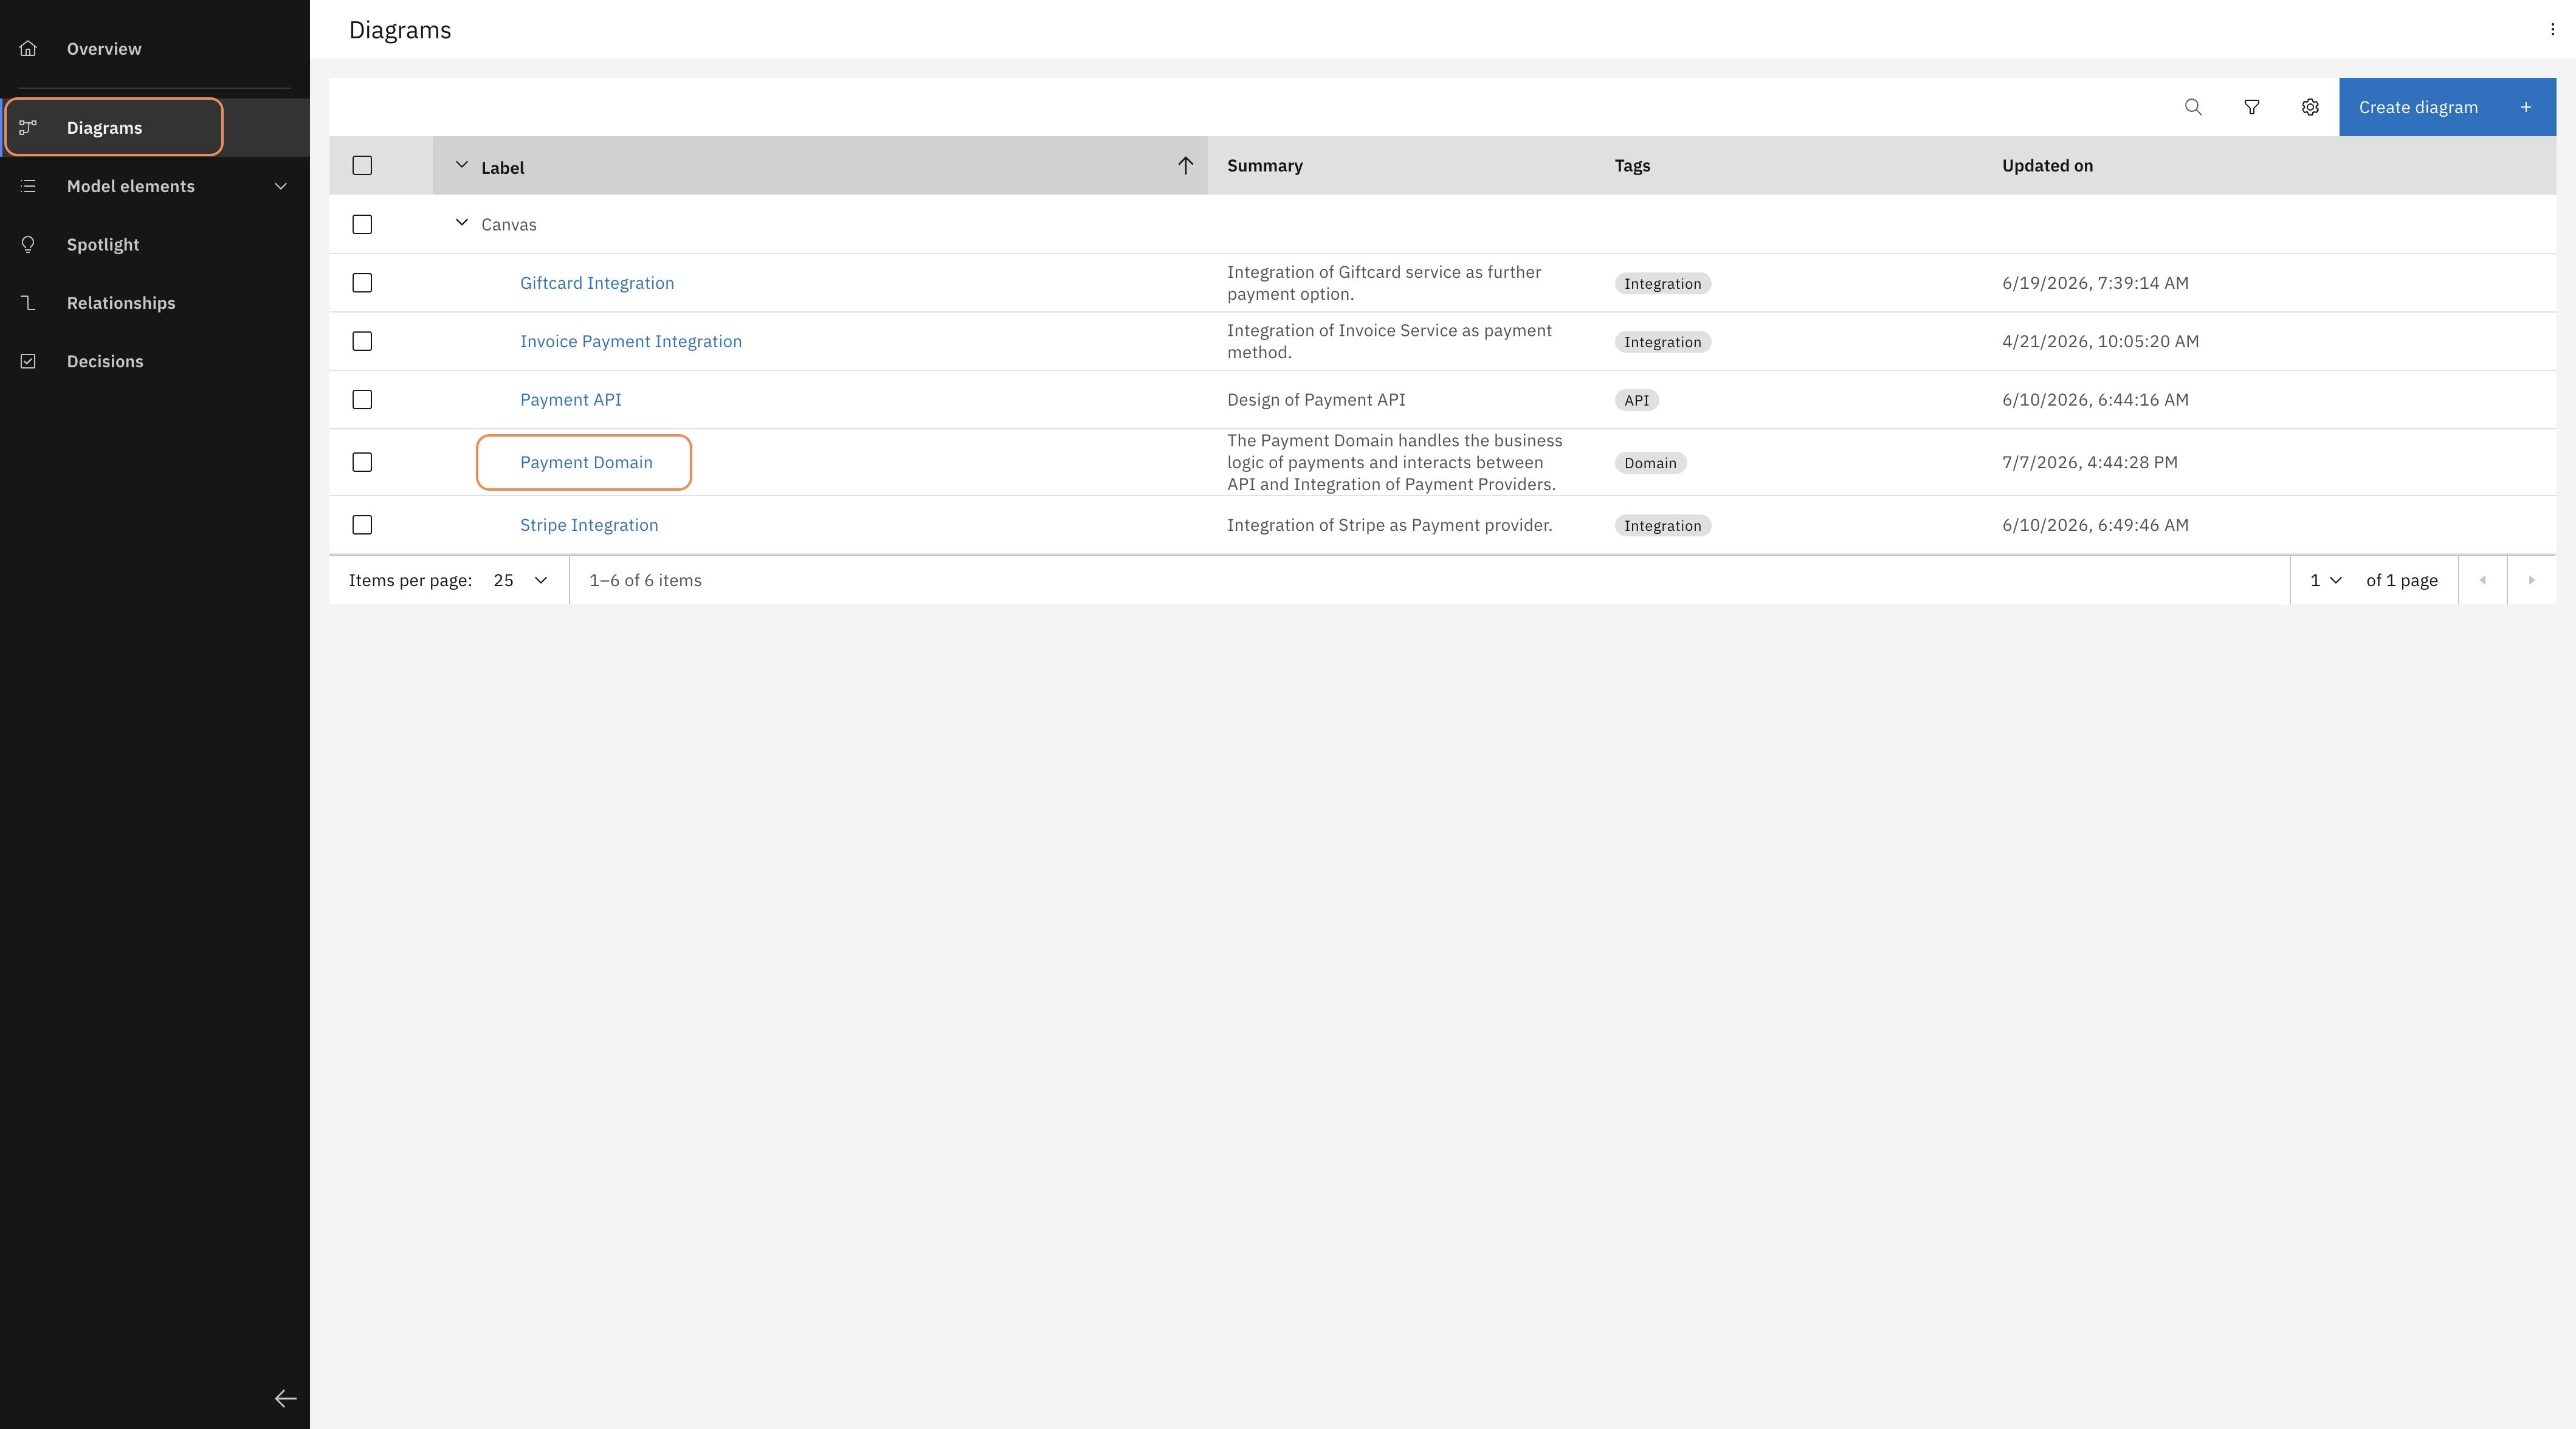Click the sort ascending arrow in Label column
The width and height of the screenshot is (2576, 1429).
(x=1185, y=166)
